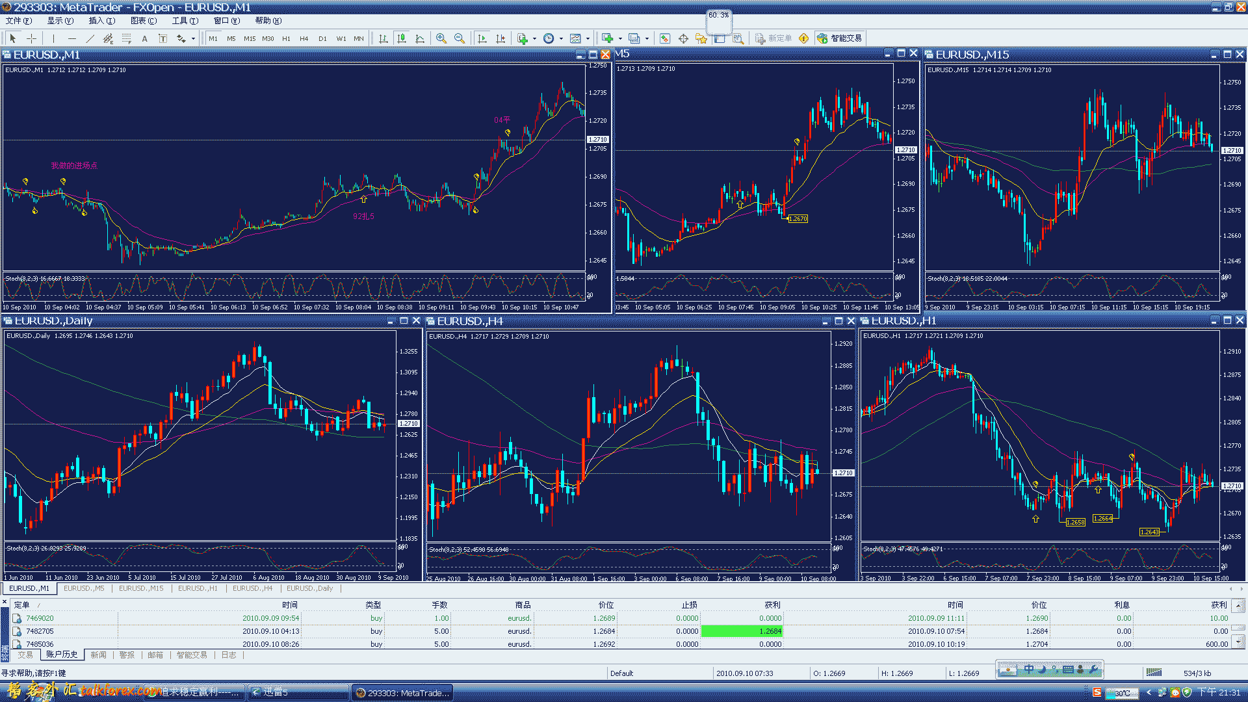Screen dimensions: 1248x702
Task: Select the text label tool
Action: (x=162, y=38)
